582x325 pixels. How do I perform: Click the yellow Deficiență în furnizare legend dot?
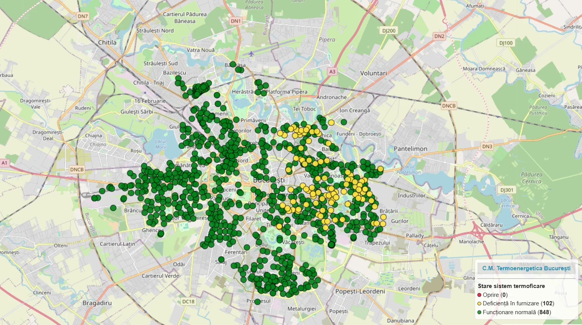[x=480, y=304]
